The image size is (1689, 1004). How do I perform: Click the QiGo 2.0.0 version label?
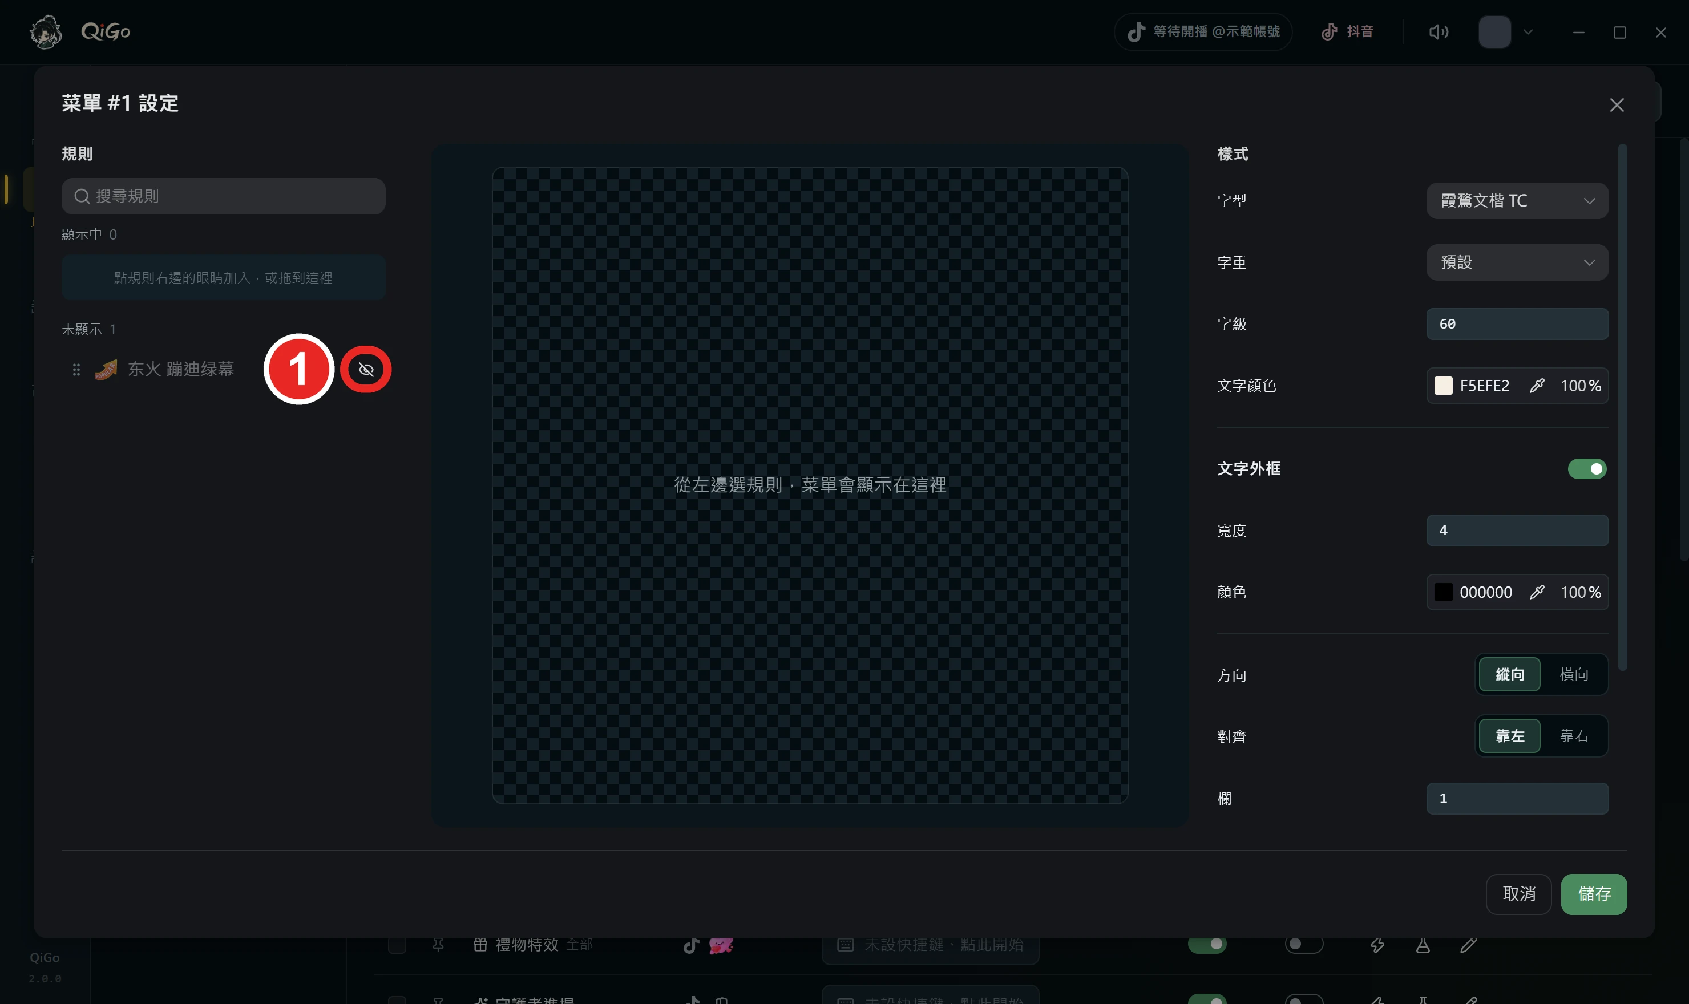click(45, 967)
